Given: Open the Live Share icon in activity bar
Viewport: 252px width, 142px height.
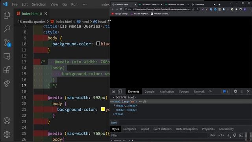Looking at the screenshot, I should pyautogui.click(x=7, y=83).
